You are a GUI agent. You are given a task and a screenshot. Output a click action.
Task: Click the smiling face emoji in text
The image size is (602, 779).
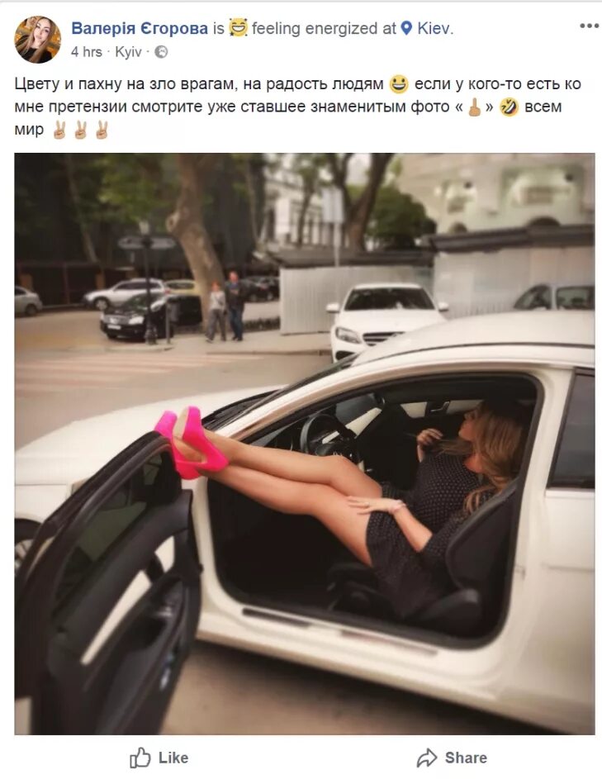click(x=398, y=84)
